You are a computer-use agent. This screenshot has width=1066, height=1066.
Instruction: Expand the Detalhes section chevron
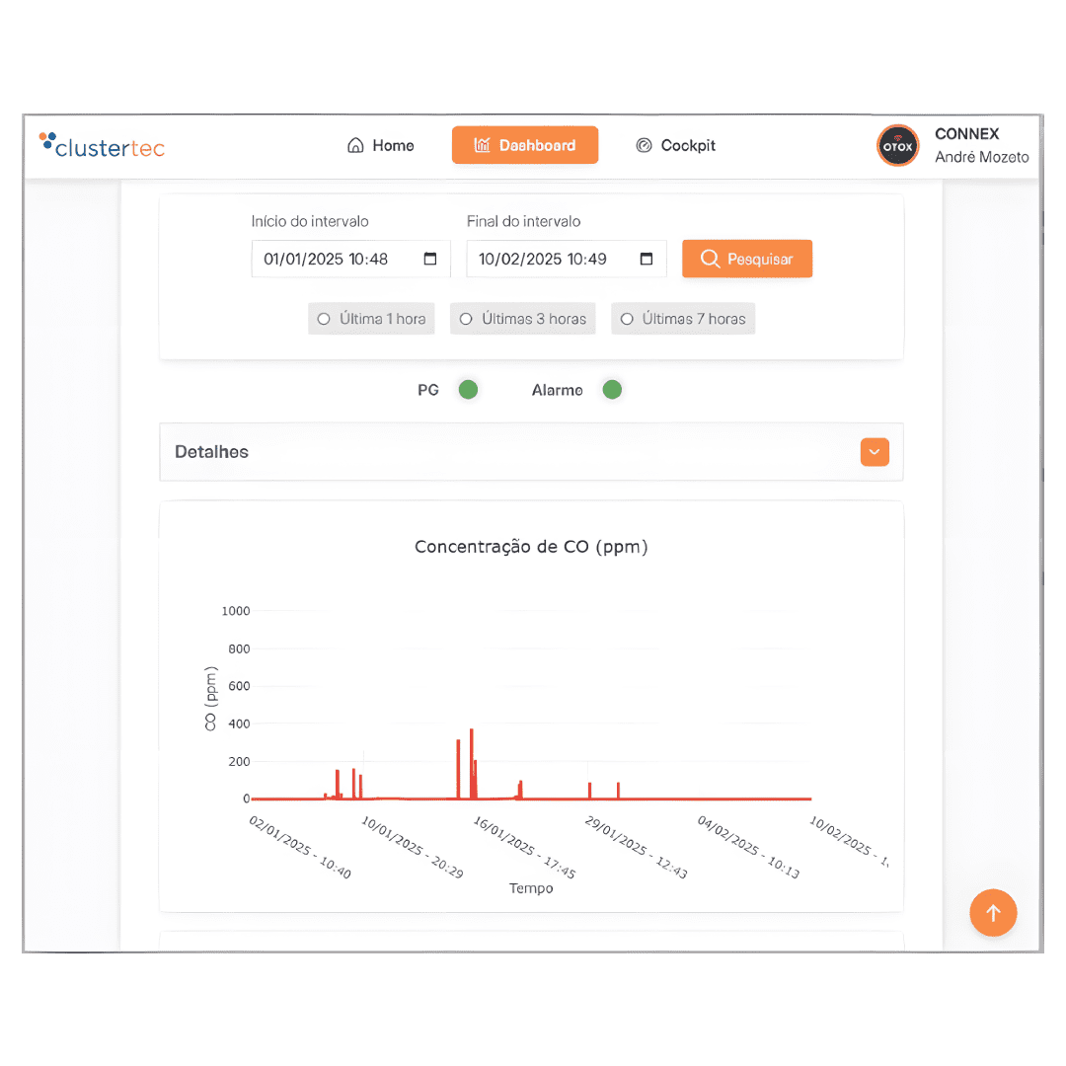point(875,452)
